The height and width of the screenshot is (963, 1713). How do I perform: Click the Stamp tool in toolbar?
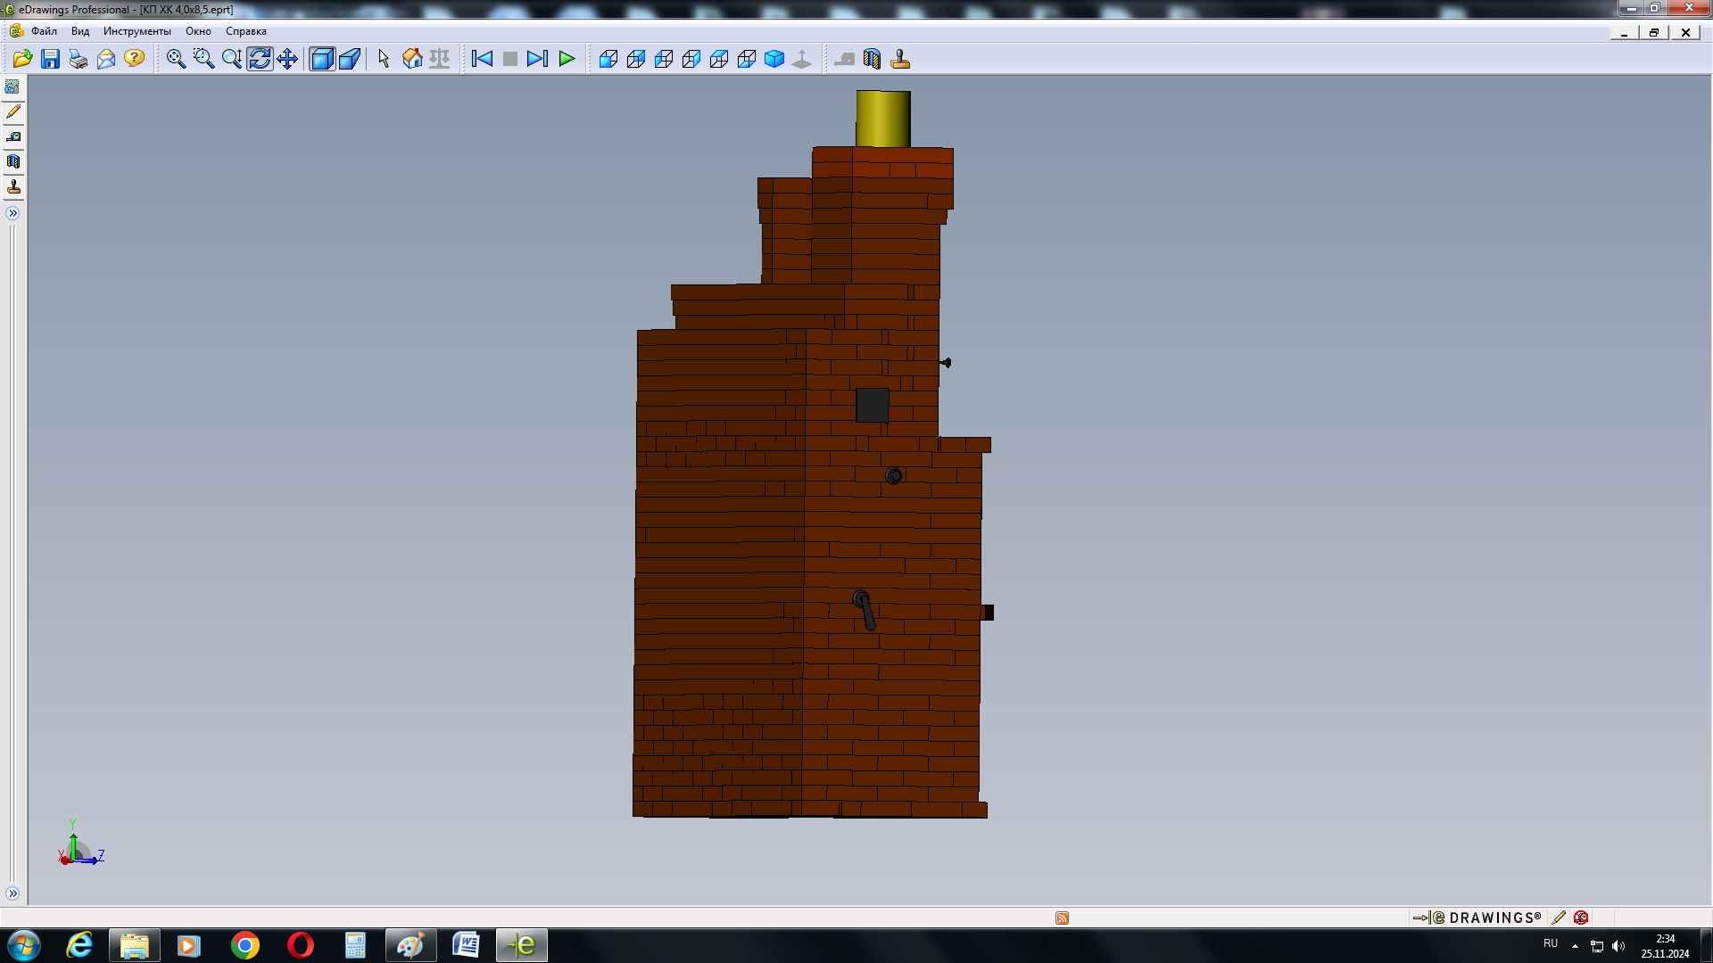pos(900,59)
